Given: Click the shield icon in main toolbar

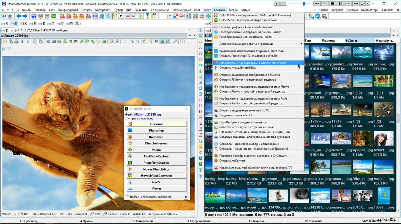Looking at the screenshot, I should pyautogui.click(x=109, y=16).
